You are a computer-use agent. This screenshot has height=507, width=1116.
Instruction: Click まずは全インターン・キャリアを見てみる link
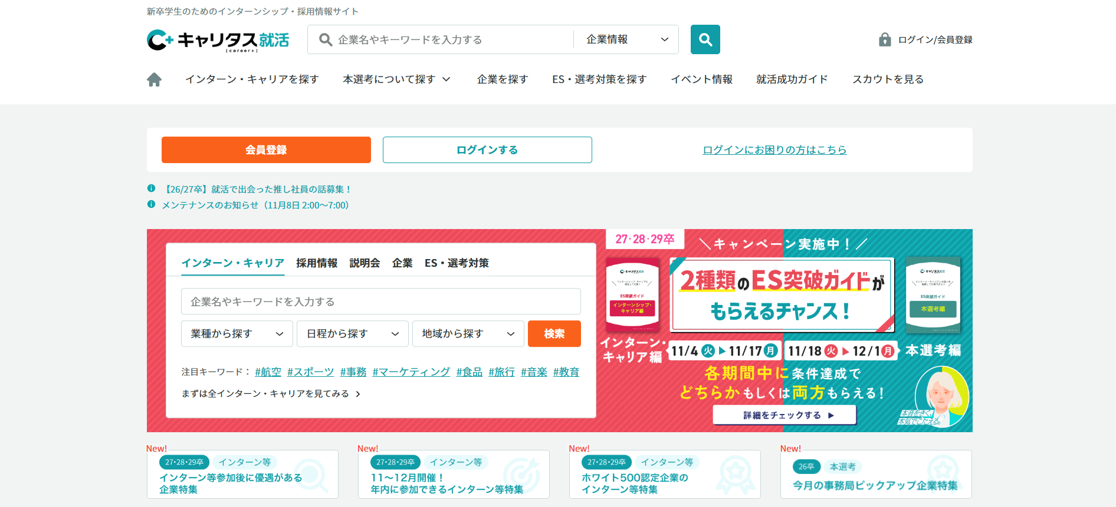[x=271, y=393]
